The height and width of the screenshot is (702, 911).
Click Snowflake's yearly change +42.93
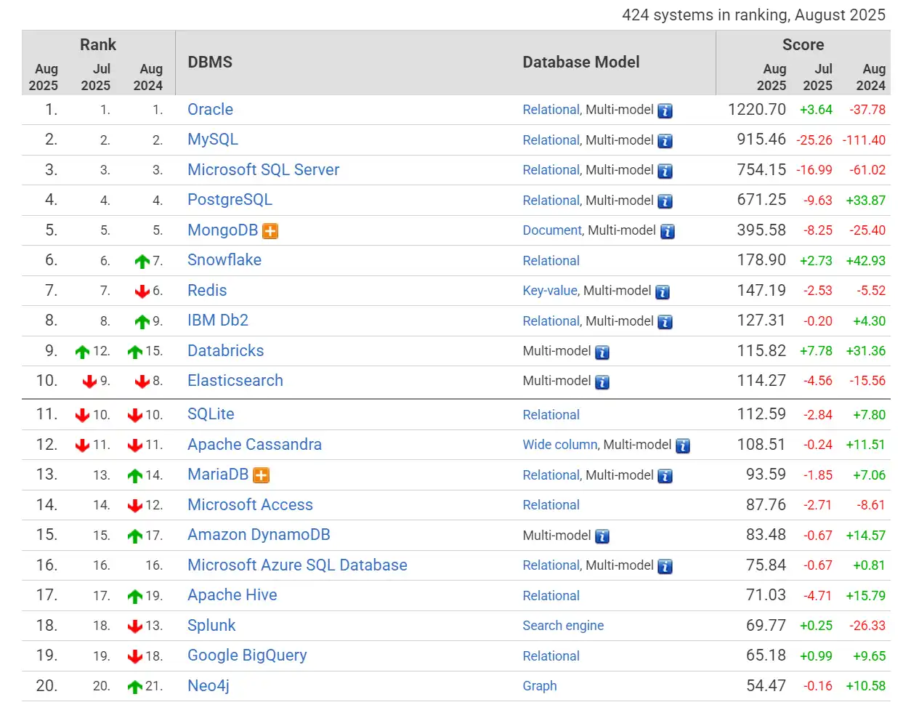(865, 261)
